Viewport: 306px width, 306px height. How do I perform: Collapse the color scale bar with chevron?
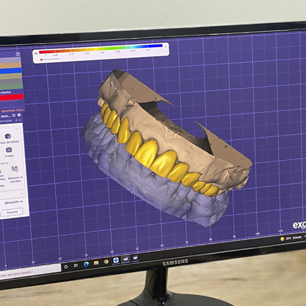coord(165,47)
